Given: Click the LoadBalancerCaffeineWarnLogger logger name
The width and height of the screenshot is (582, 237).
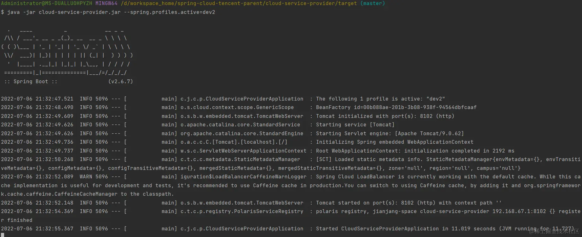Looking at the screenshot, I should [243, 177].
